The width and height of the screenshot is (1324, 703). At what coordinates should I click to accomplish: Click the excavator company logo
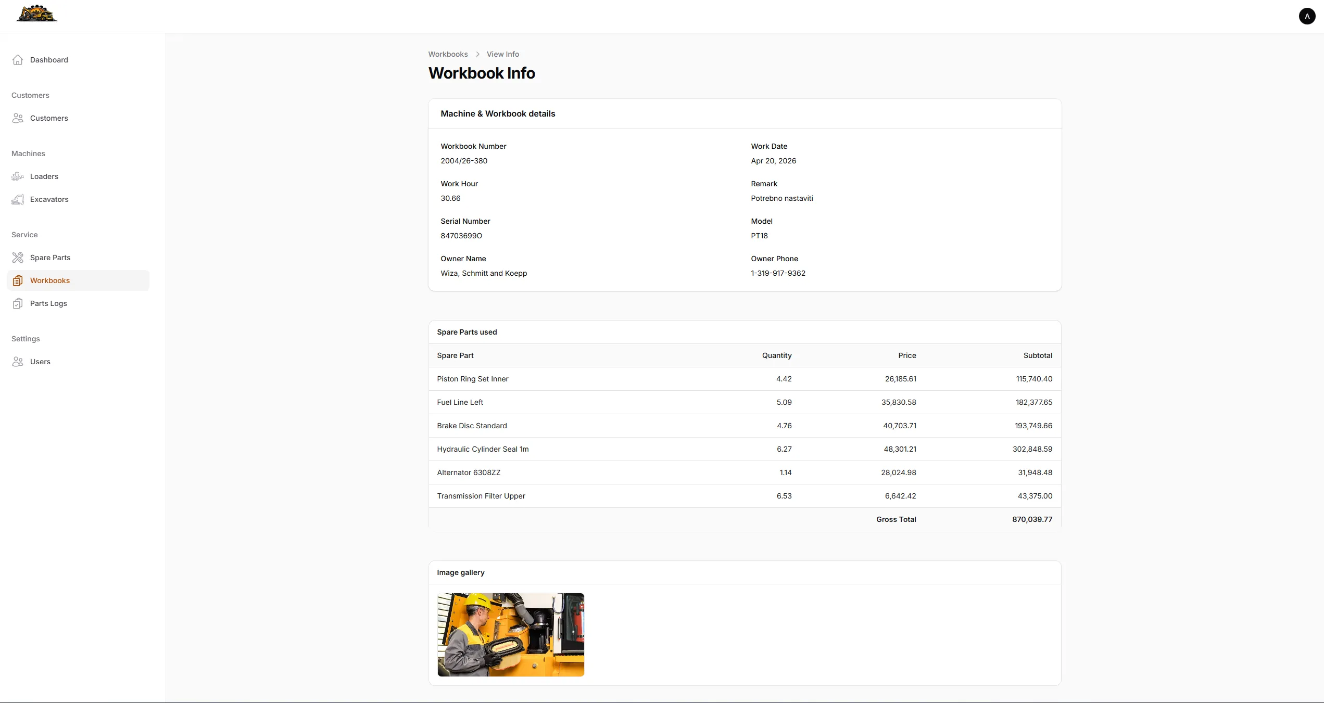[x=36, y=14]
